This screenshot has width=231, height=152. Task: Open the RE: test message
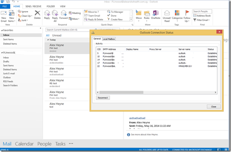(x=67, y=83)
